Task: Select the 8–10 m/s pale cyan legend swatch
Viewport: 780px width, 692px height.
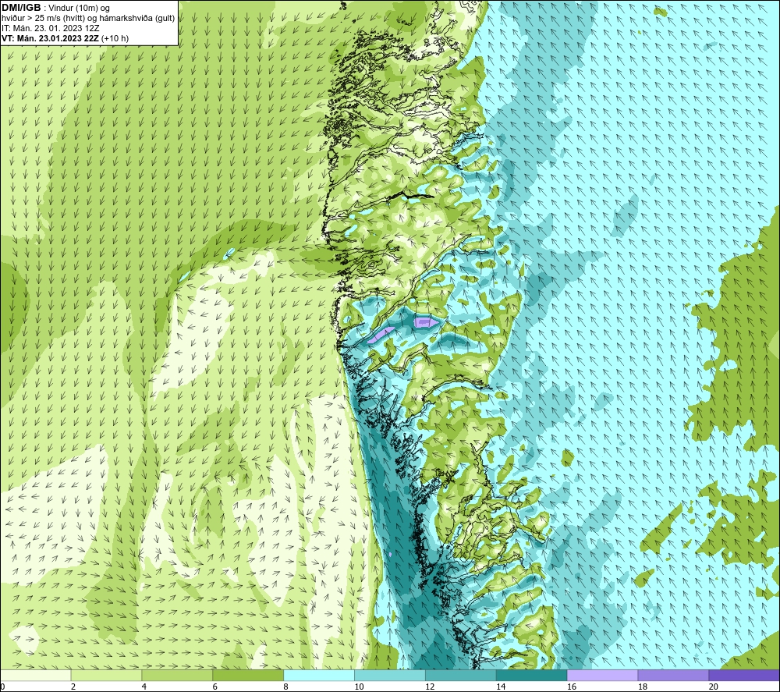Action: [319, 676]
